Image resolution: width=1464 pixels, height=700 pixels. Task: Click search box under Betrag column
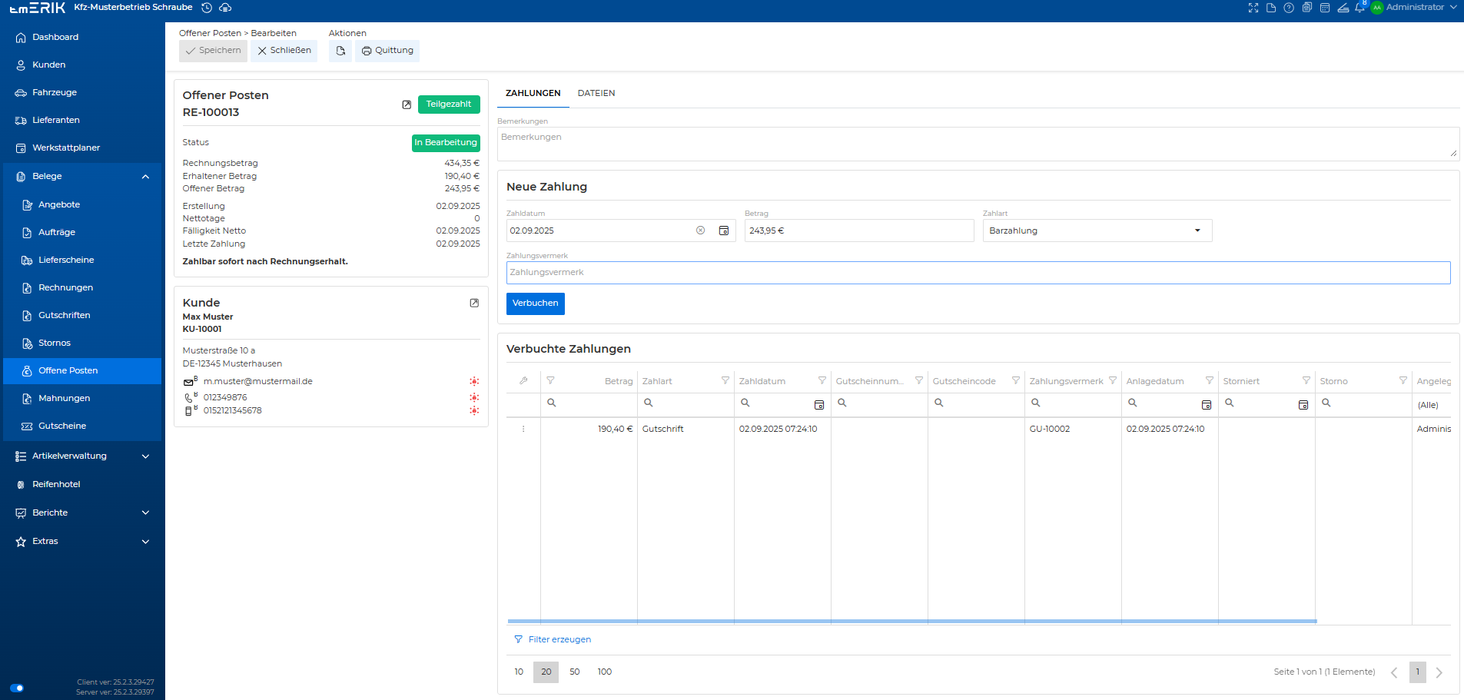pos(589,403)
